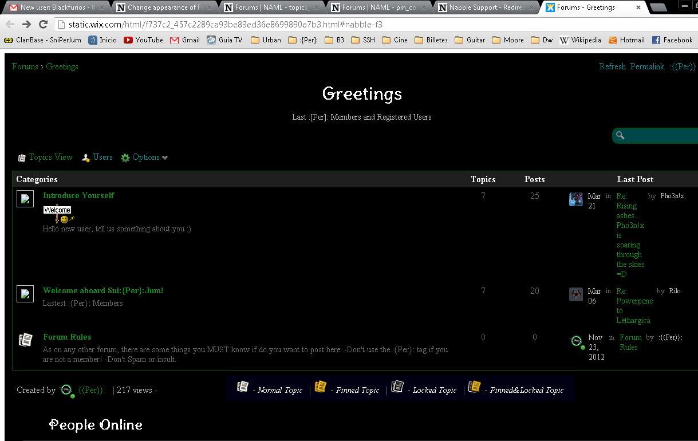Open the Introduce Yourself category
Screen dimensions: 698x441
[78, 195]
